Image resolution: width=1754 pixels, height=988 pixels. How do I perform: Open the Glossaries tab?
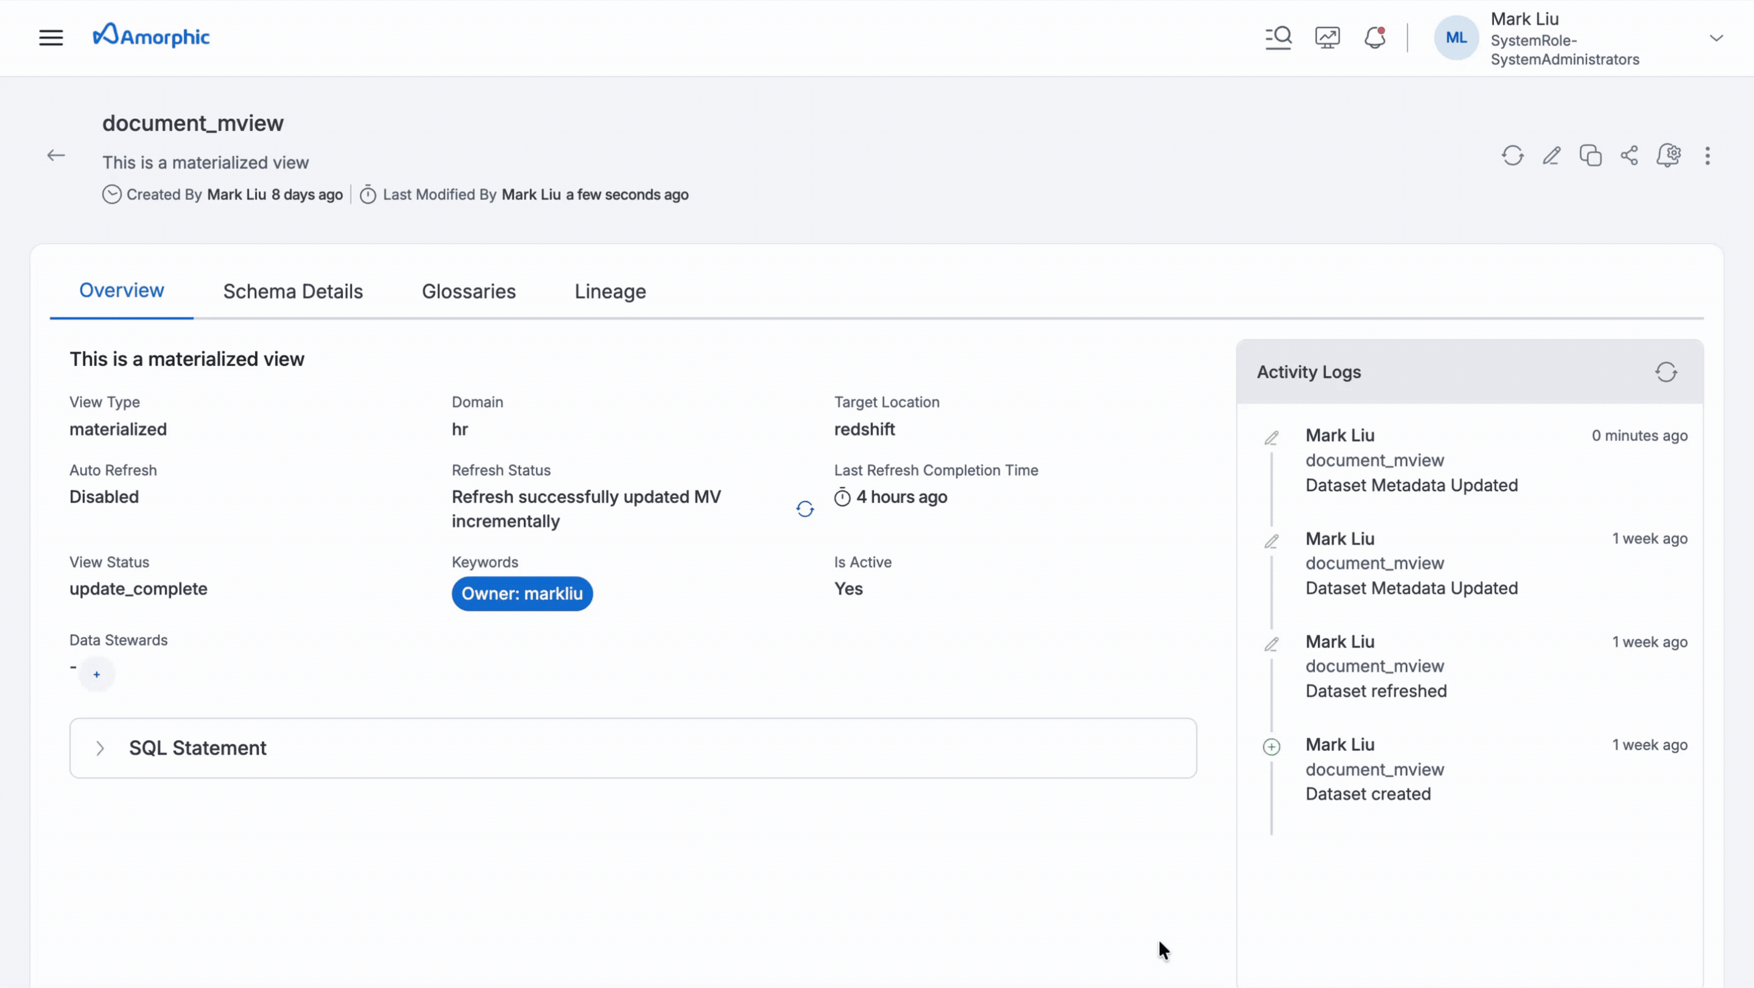[468, 291]
